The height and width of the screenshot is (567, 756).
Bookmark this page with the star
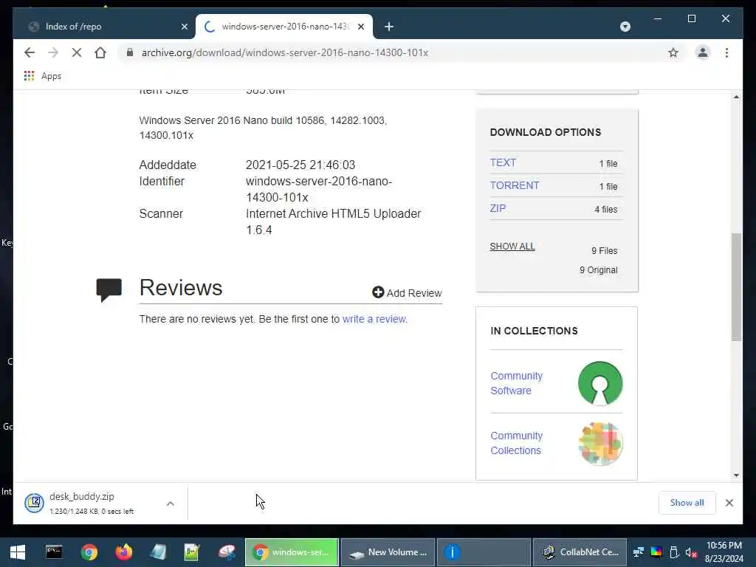[673, 52]
